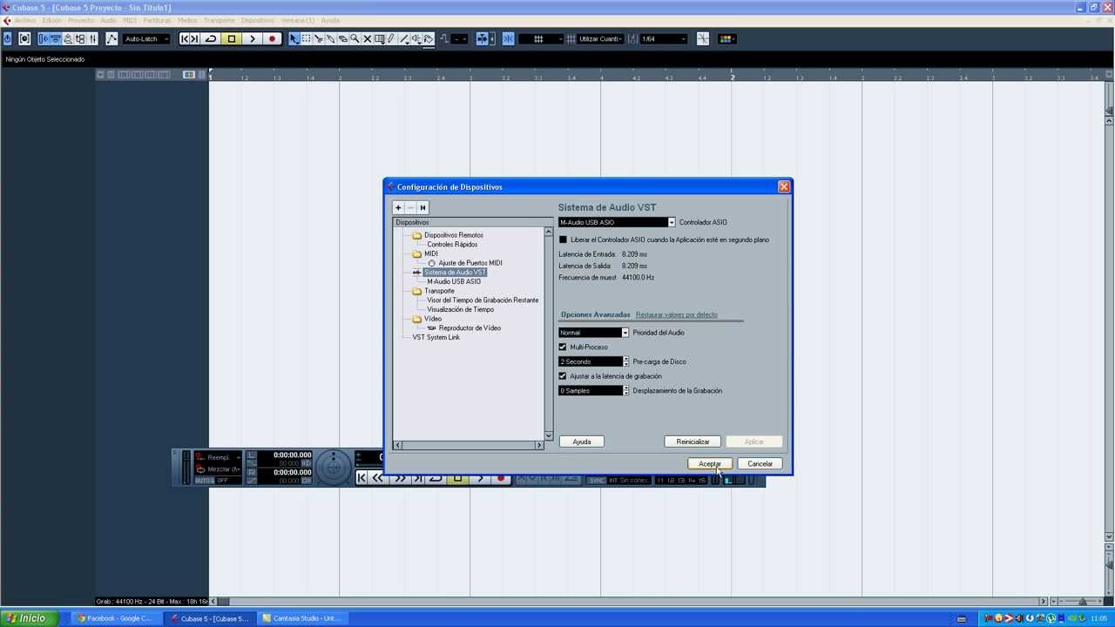Click the Stop button in main toolbar
Image resolution: width=1115 pixels, height=627 pixels.
coord(232,39)
